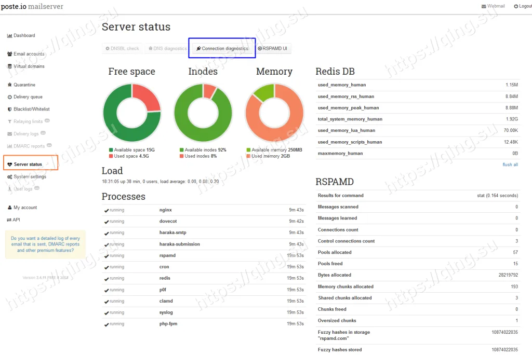532x355 pixels.
Task: Click the Inodes donut chart
Action: (203, 113)
